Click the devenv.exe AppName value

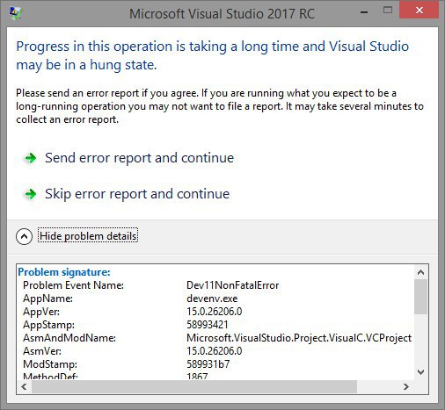point(212,299)
